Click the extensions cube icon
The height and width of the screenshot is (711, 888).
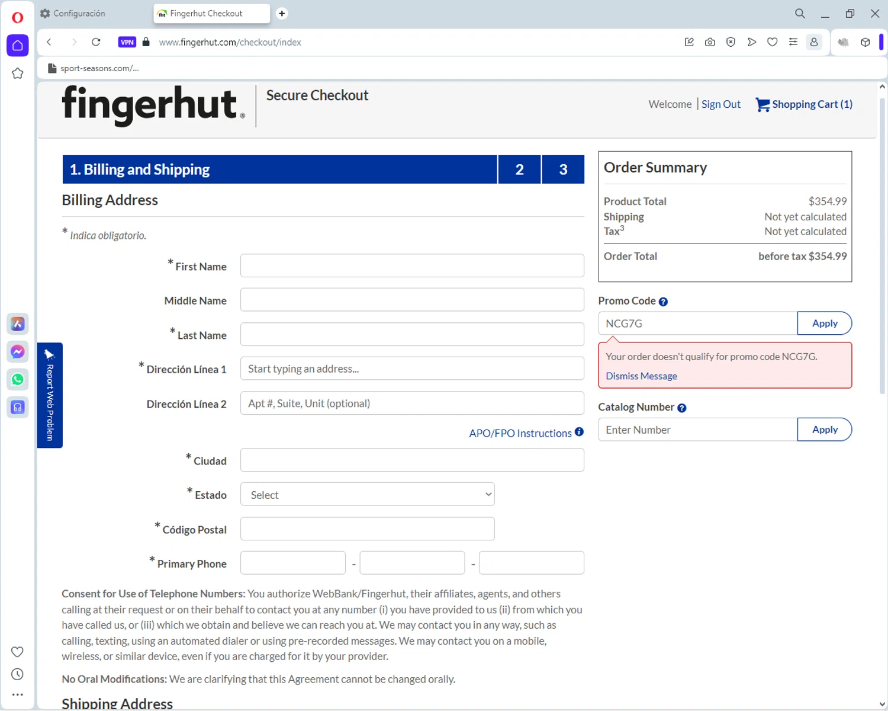click(866, 42)
